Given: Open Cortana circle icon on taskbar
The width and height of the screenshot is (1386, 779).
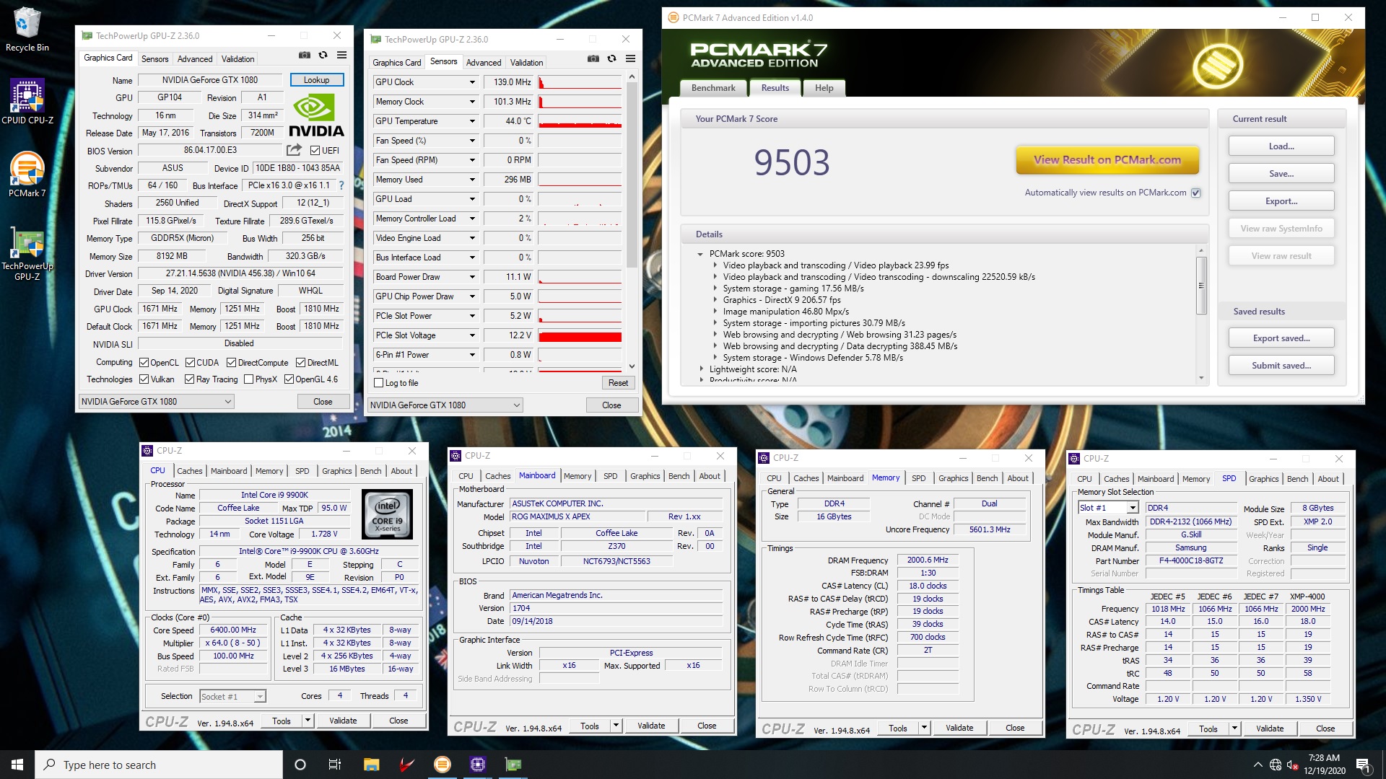Looking at the screenshot, I should point(300,765).
